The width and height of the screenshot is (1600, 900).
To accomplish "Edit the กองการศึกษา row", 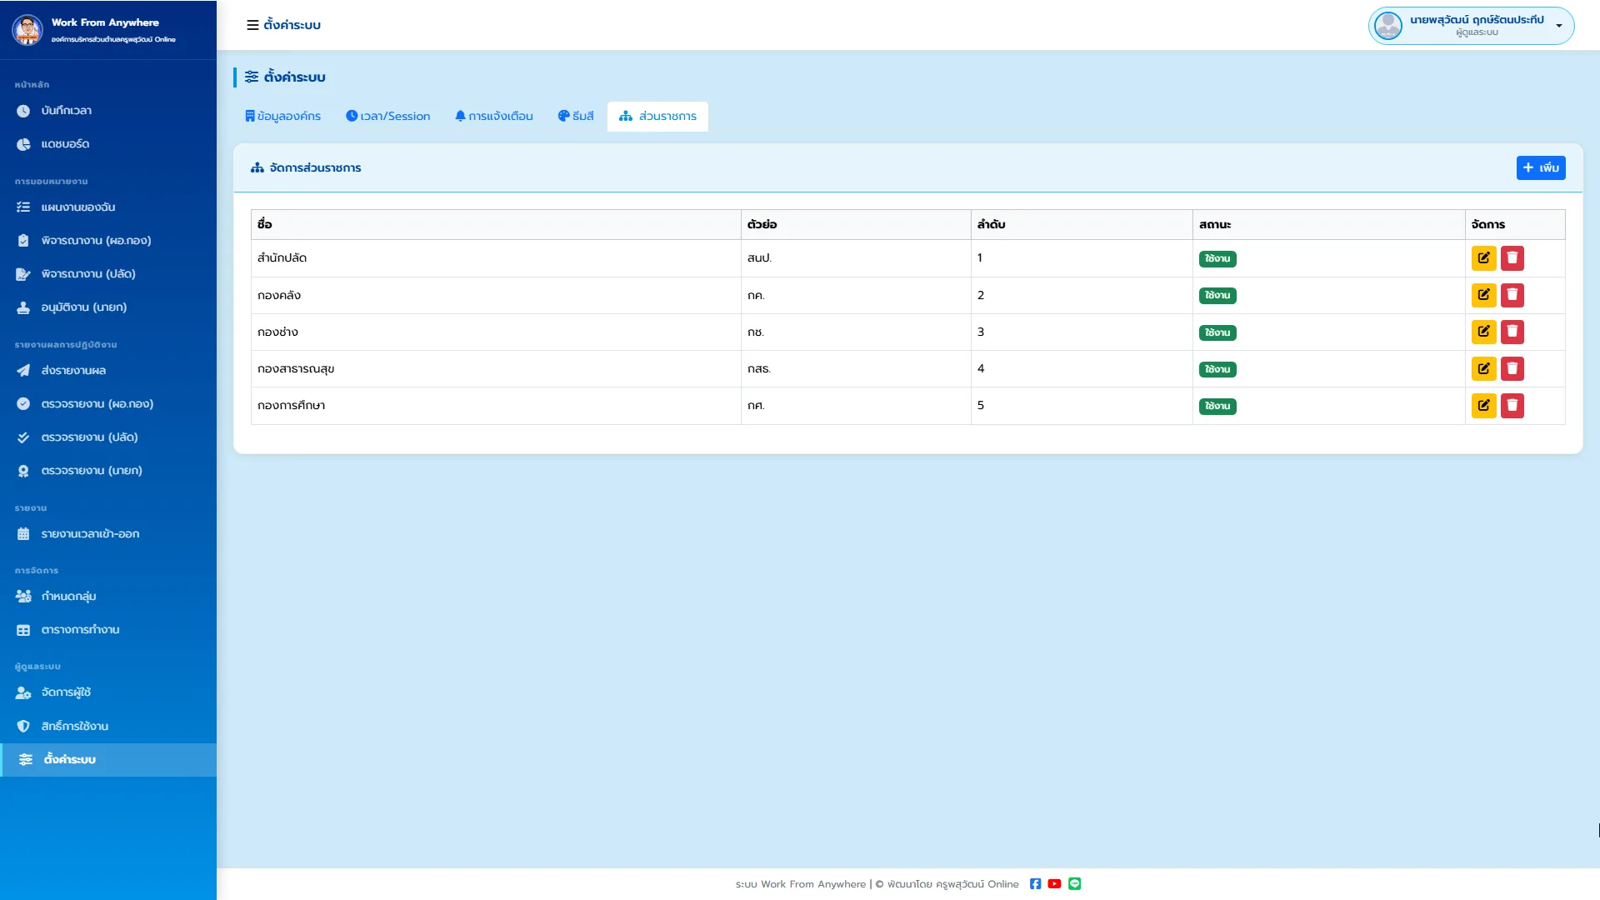I will click(1484, 406).
